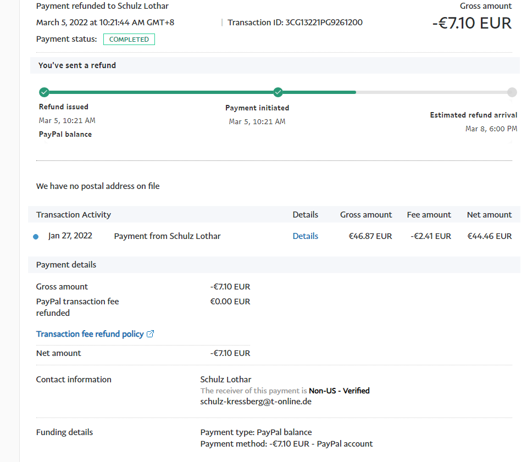The image size is (527, 462).
Task: Click the large -€7.10 EUR gross amount
Action: tap(471, 23)
